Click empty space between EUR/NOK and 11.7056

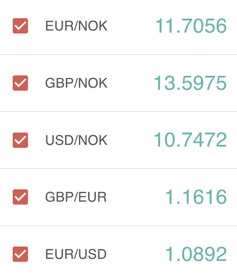pyautogui.click(x=131, y=26)
